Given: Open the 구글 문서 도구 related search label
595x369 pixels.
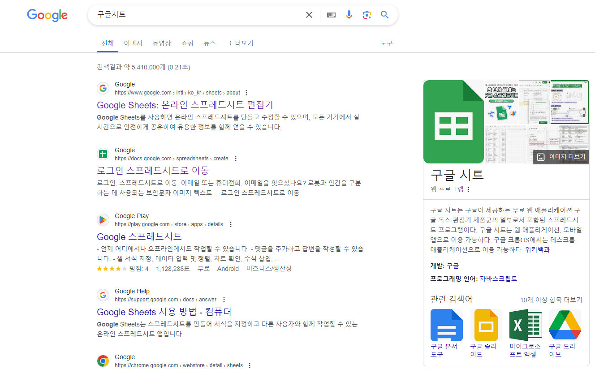Looking at the screenshot, I should click(x=444, y=350).
